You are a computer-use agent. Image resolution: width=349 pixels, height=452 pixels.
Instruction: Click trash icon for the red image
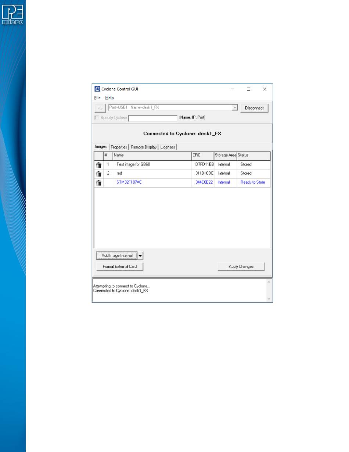tap(99, 174)
